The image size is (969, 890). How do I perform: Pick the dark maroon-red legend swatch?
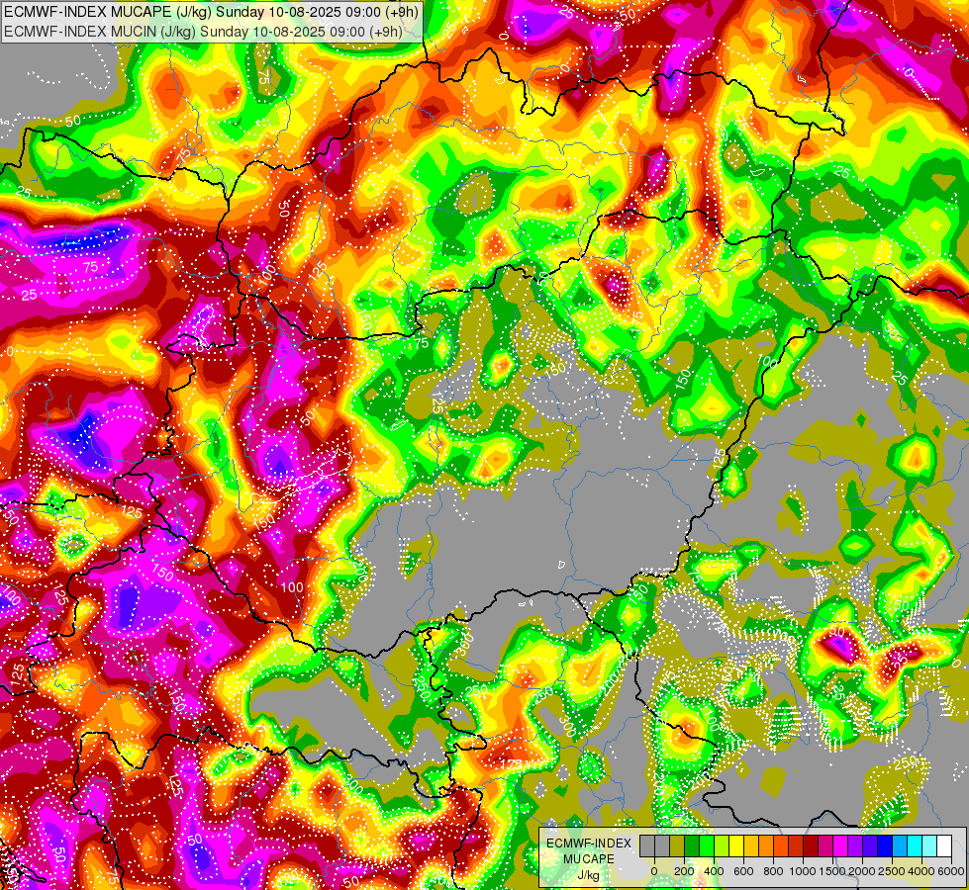pos(811,846)
